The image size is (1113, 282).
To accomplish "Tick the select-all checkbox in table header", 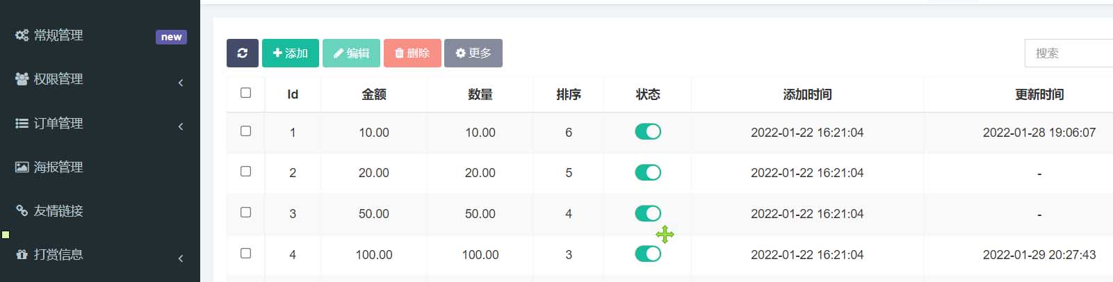I will coord(245,92).
